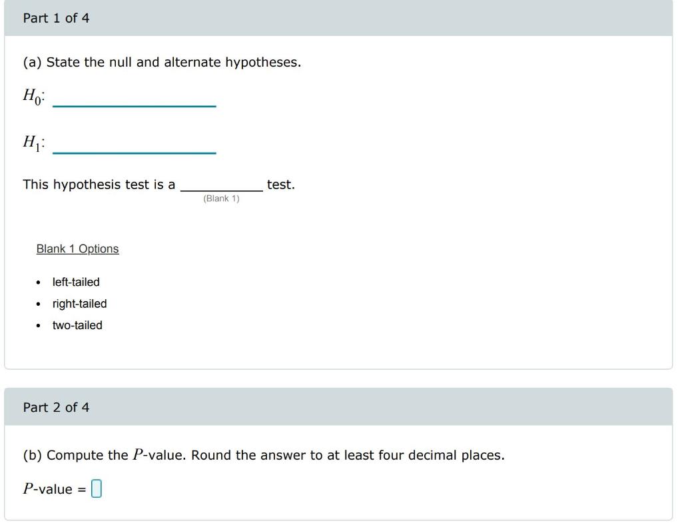Viewport: 682px width, 527px height.
Task: Click the P-value answer box
Action: [x=97, y=488]
